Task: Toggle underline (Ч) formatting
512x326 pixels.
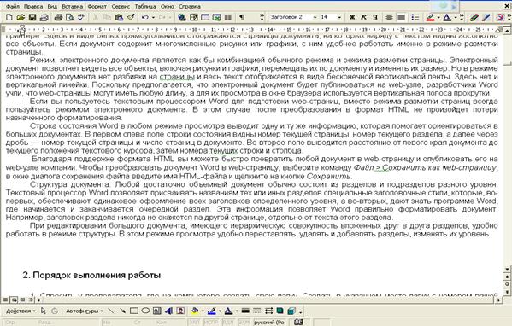Action: 375,17
